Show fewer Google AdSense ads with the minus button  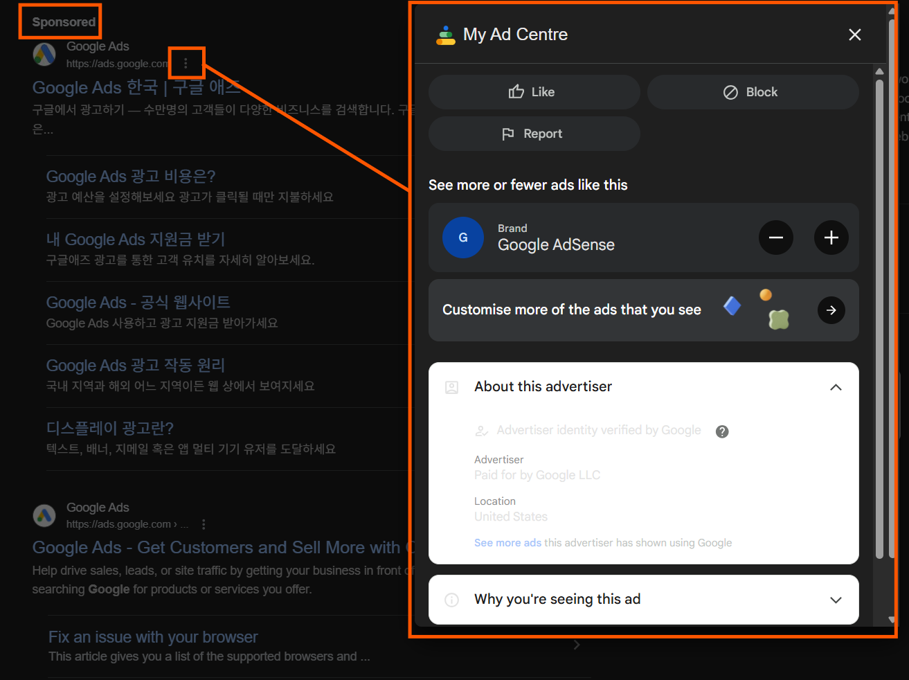pyautogui.click(x=776, y=238)
